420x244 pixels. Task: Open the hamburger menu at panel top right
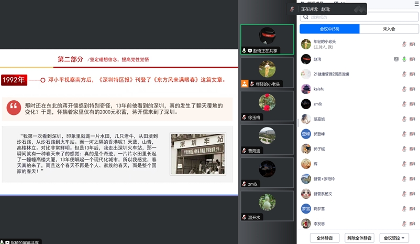(417, 4)
